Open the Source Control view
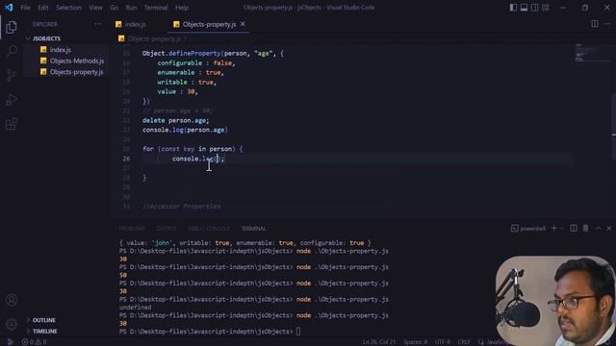 pyautogui.click(x=12, y=75)
